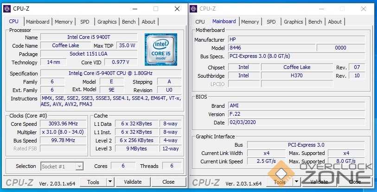Click the multiplier value 'x 31.0 (8.0 - 34.0)'

[x=63, y=132]
